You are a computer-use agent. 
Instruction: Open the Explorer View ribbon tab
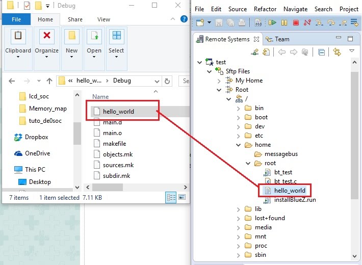[104, 19]
